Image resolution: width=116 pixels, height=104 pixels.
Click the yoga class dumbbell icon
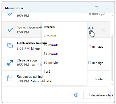tap(10, 63)
